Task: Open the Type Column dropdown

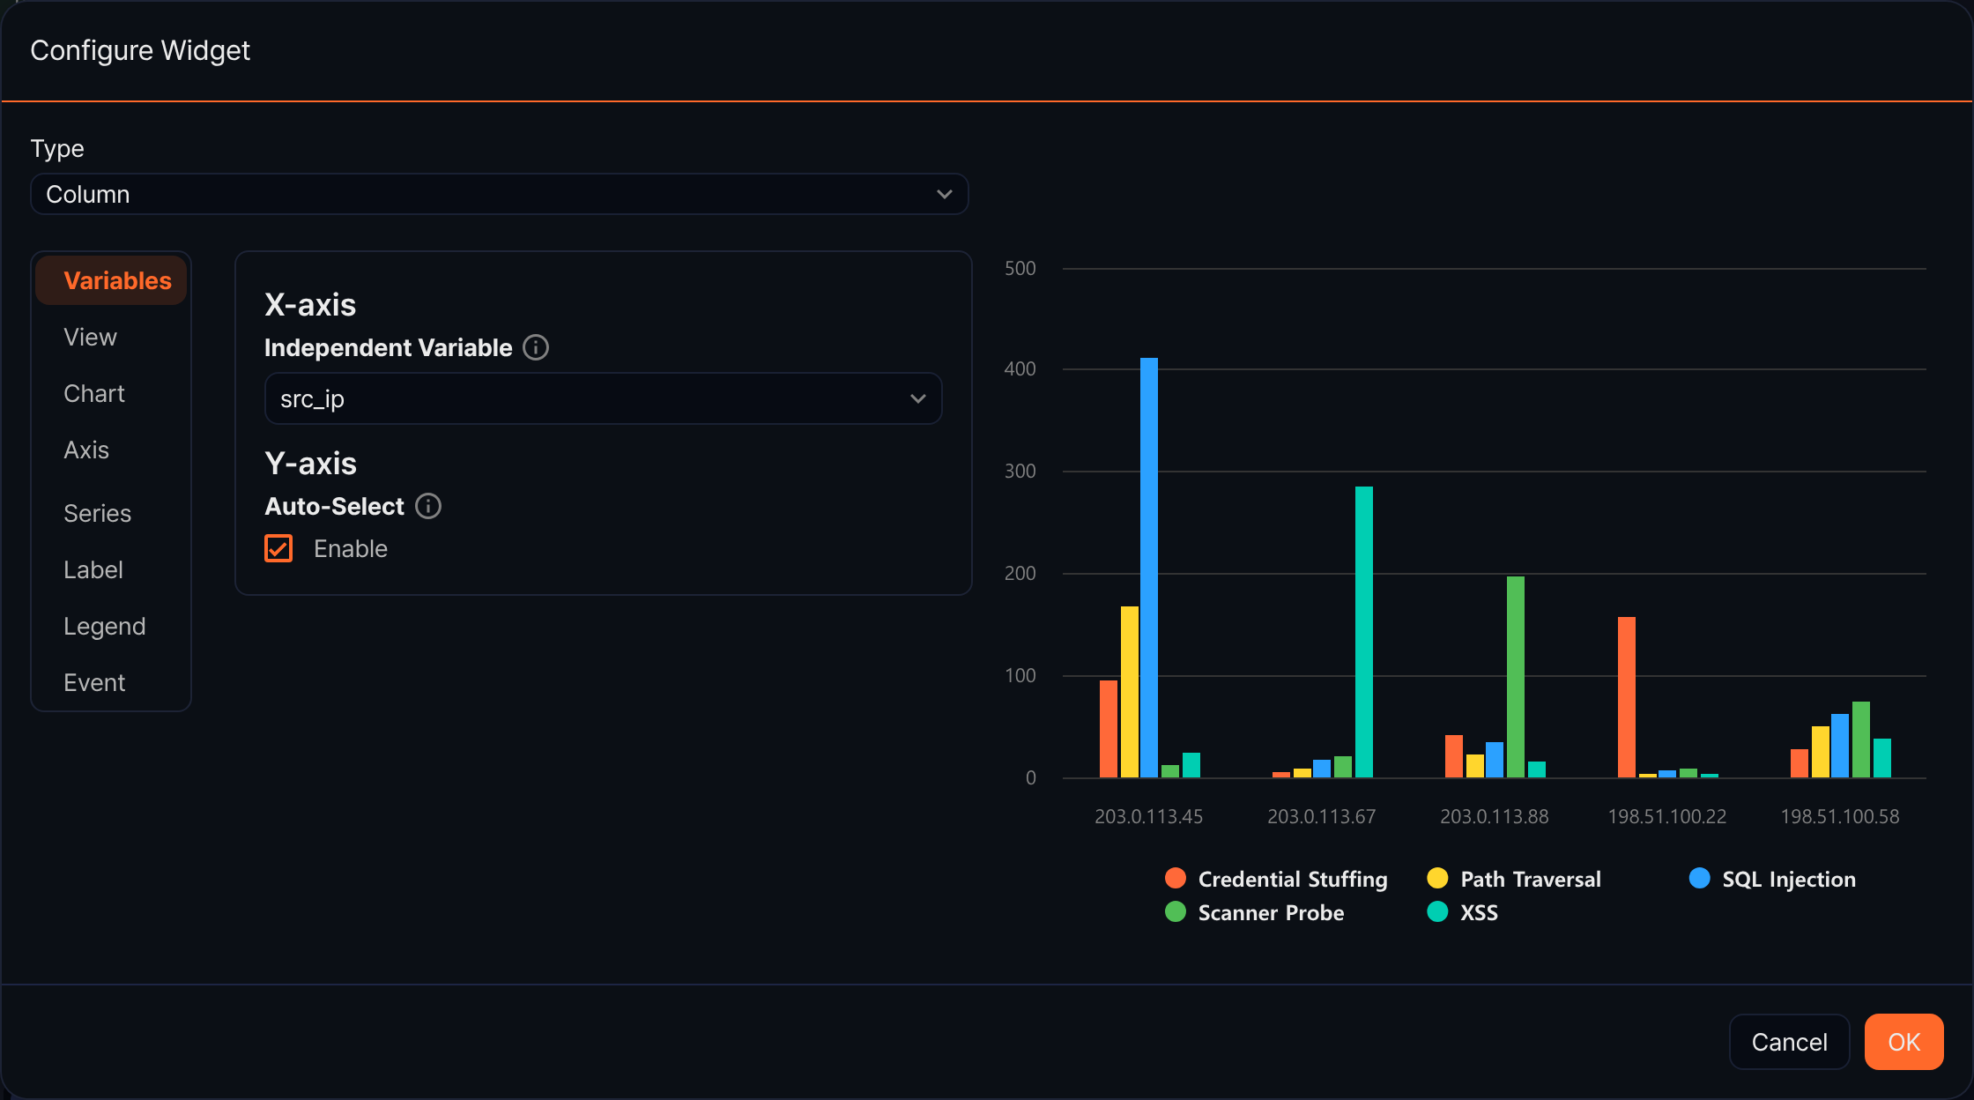Action: 500,194
